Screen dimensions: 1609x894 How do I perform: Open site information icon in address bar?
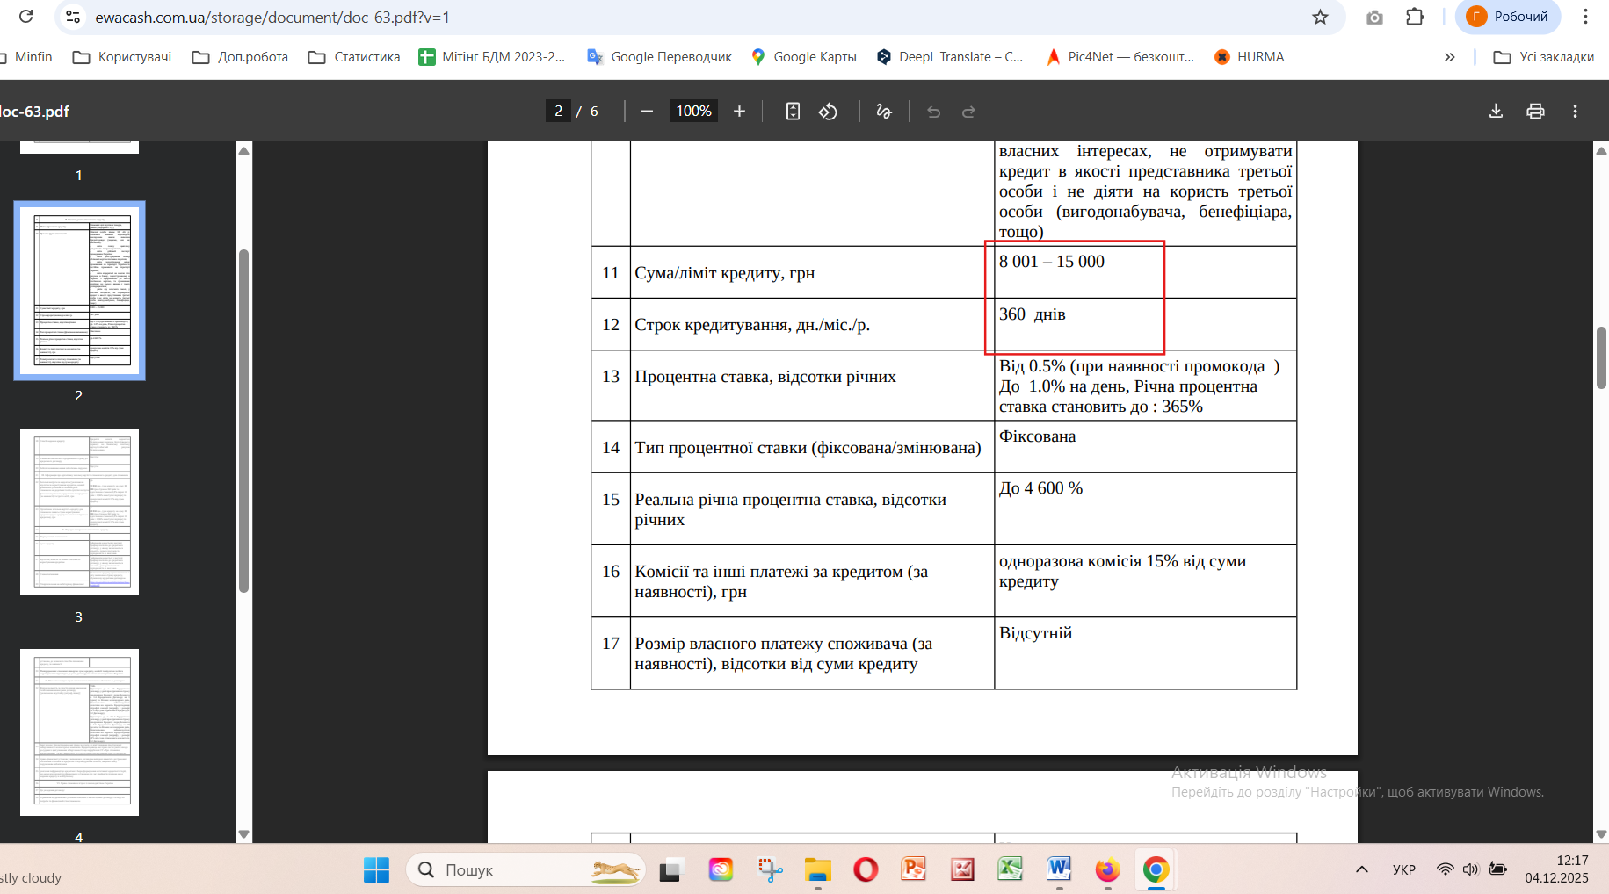click(74, 17)
